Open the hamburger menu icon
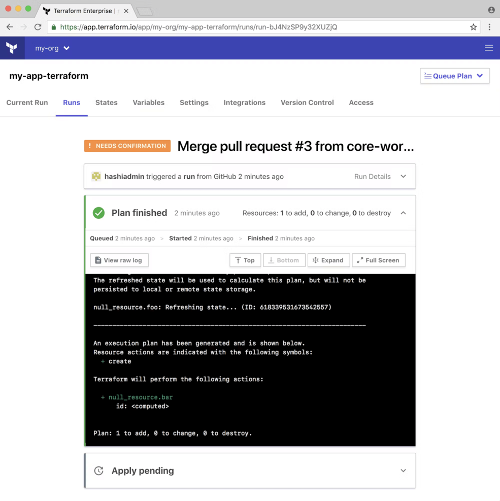Screen dimensions: 500x501 tap(488, 48)
